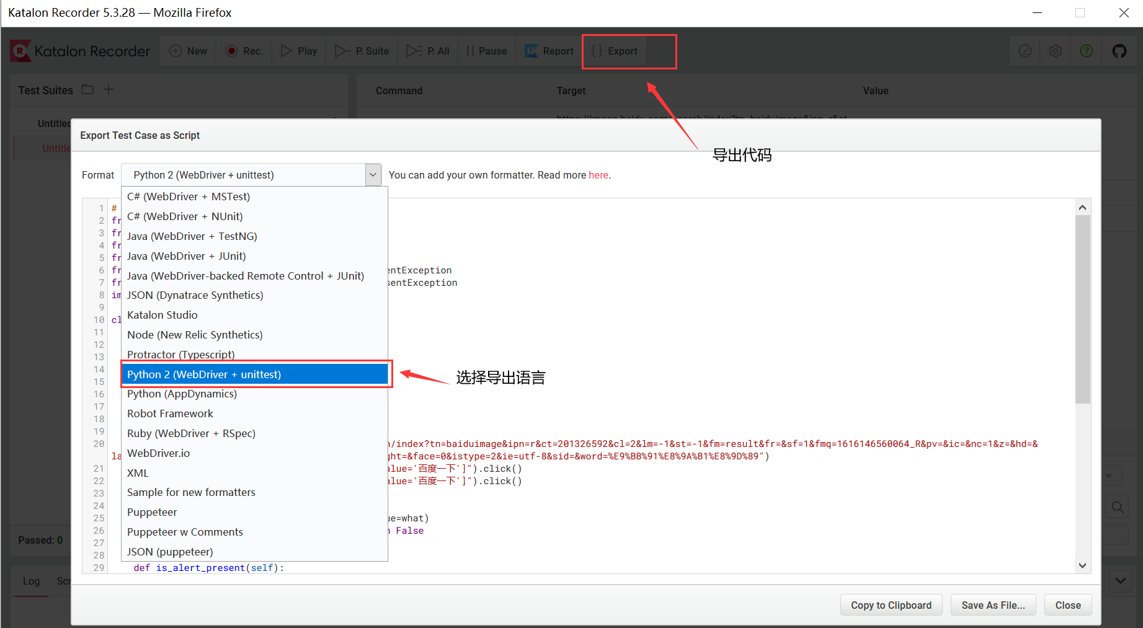The width and height of the screenshot is (1143, 628).
Task: Start recording with the Rec. button
Action: point(244,51)
